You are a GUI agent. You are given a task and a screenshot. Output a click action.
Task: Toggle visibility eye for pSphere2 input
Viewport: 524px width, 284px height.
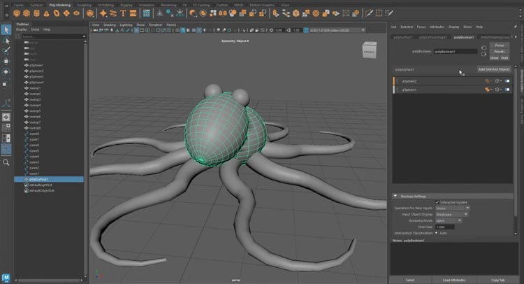[x=497, y=81]
